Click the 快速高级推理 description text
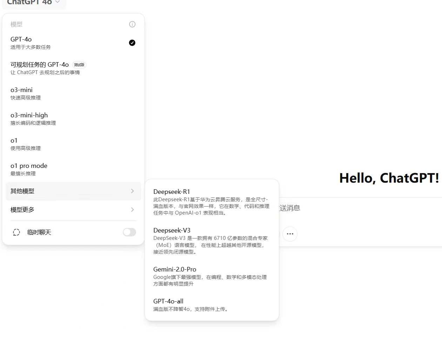The image size is (442, 347). (26, 98)
